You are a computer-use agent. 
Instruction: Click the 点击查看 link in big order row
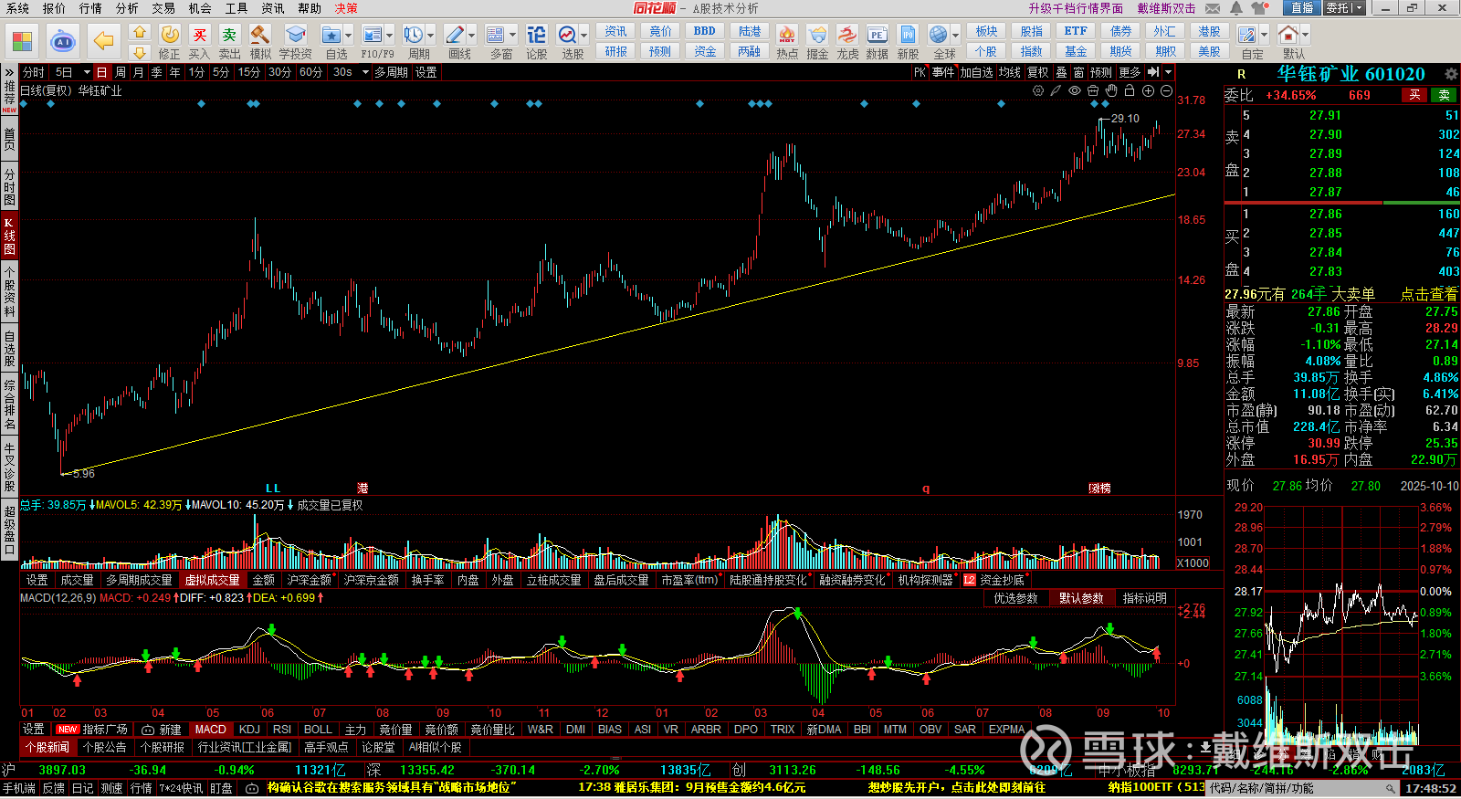[1429, 294]
